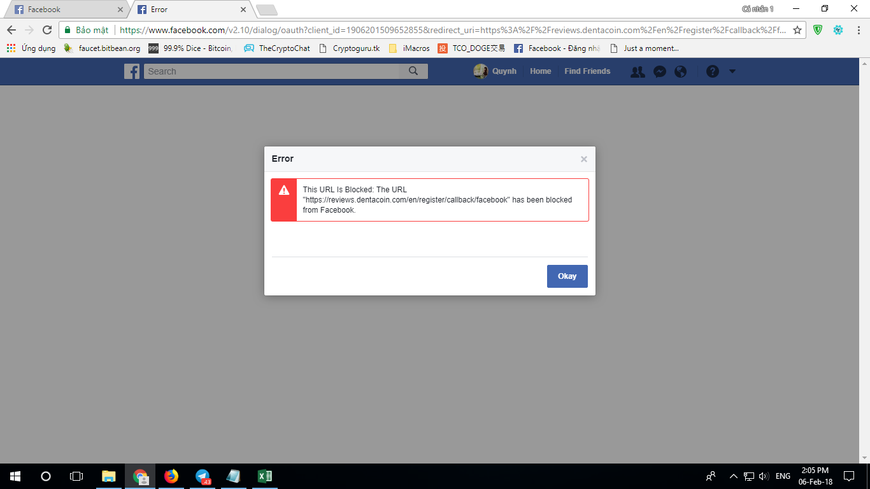
Task: Click the Facebook logo icon
Action: coord(132,71)
